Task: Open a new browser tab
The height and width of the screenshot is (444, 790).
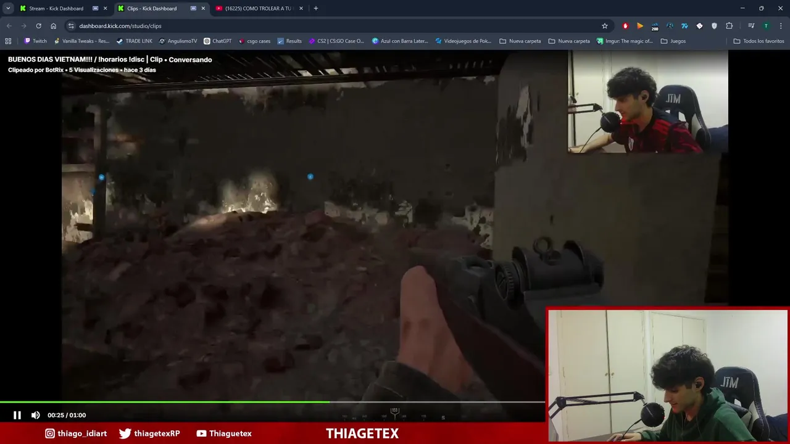Action: (316, 9)
